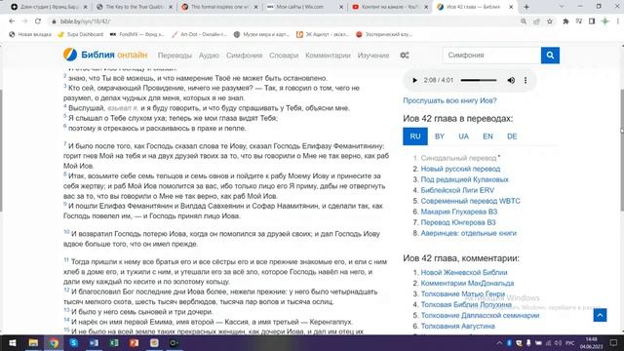Open the browser zoom magnifier icon

point(524,21)
